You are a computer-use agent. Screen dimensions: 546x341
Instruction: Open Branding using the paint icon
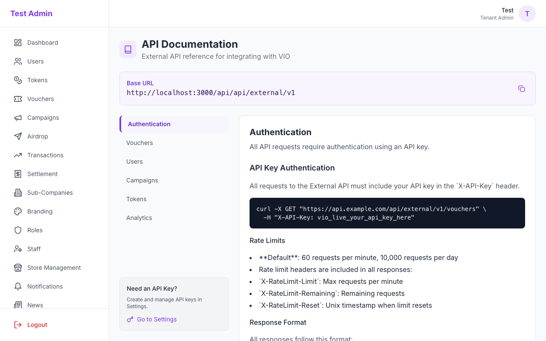click(x=17, y=211)
